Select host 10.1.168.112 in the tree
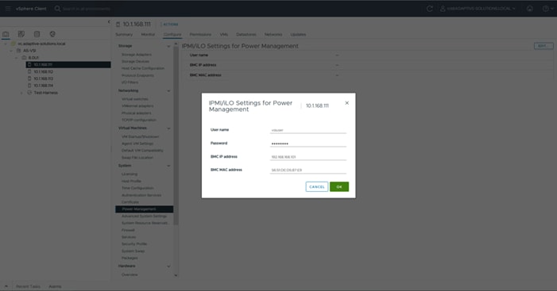 pyautogui.click(x=44, y=71)
